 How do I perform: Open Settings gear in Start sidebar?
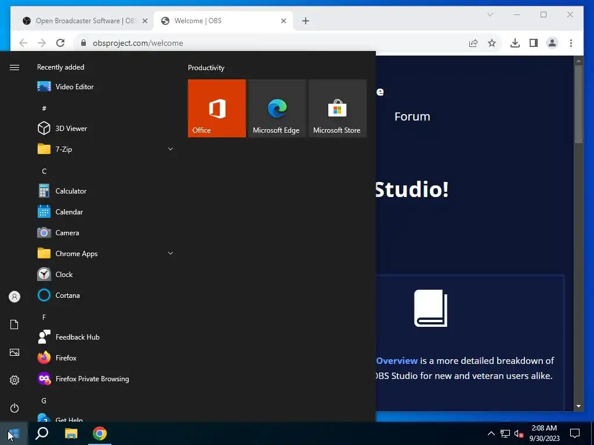(15, 380)
